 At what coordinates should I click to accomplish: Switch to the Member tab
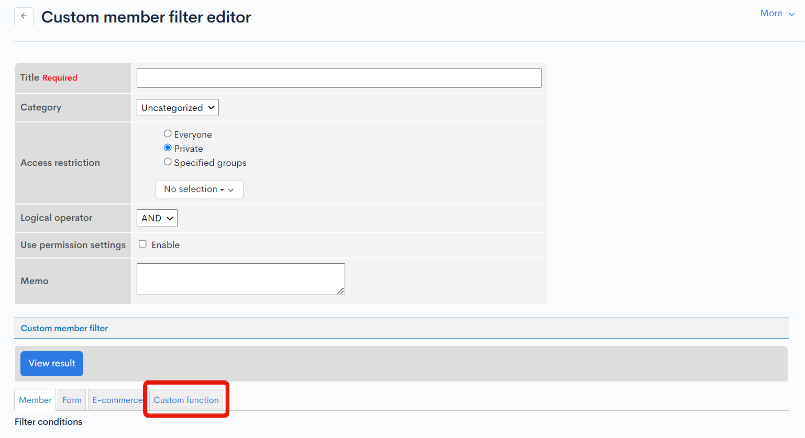click(35, 399)
